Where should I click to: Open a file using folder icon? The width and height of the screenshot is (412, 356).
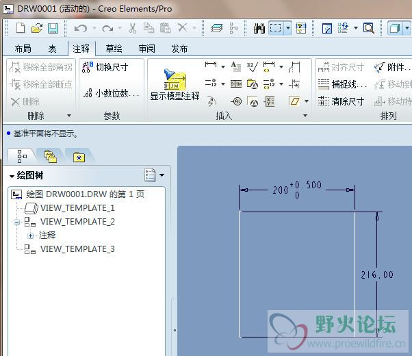coord(37,28)
